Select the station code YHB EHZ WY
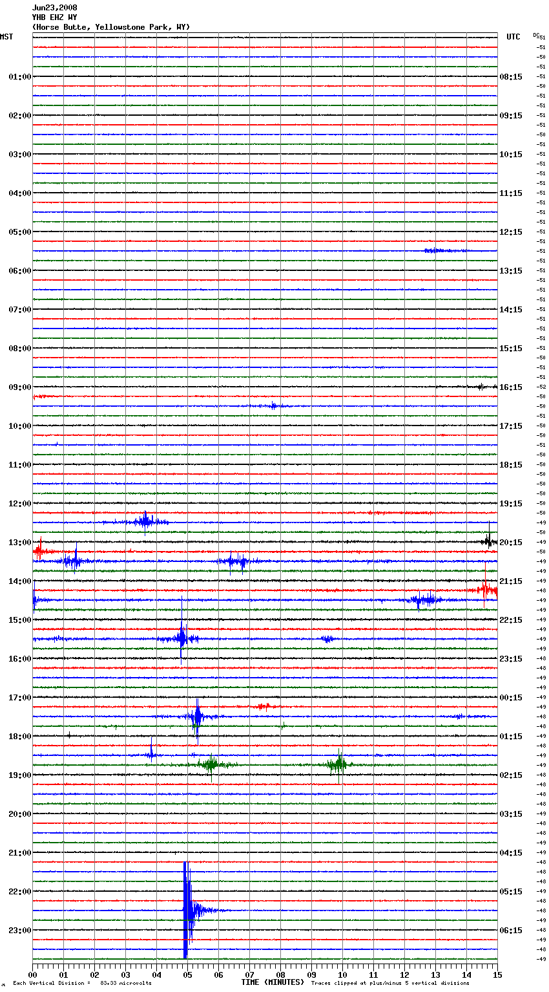 pos(55,17)
